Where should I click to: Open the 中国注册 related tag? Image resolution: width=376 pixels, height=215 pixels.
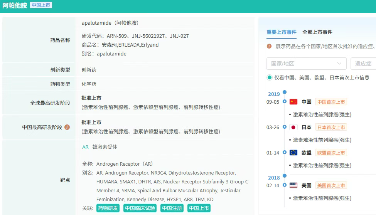(x=172, y=208)
